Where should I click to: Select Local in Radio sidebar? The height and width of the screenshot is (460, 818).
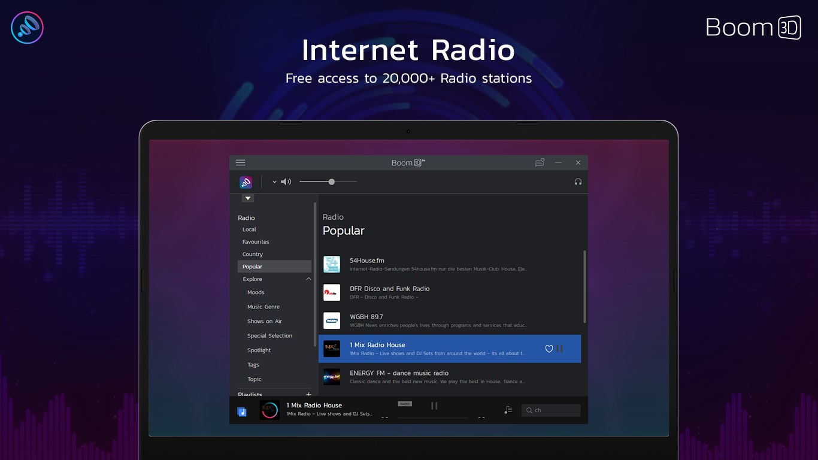[249, 229]
